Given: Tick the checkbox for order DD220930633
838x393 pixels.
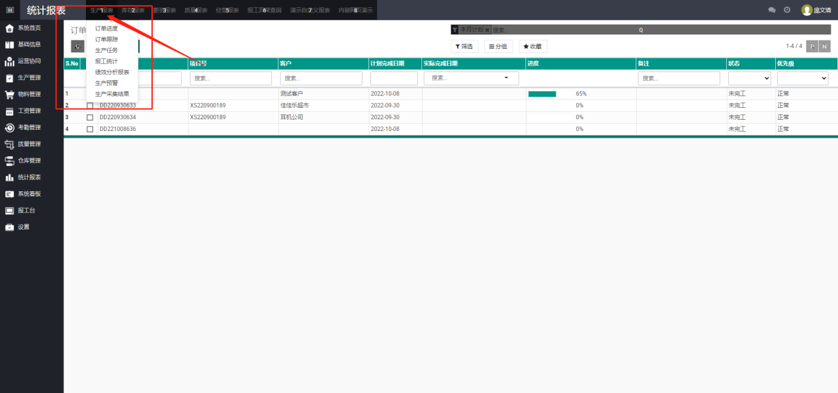Looking at the screenshot, I should (90, 106).
